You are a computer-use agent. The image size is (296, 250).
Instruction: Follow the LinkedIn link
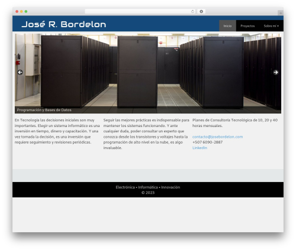pyautogui.click(x=200, y=148)
